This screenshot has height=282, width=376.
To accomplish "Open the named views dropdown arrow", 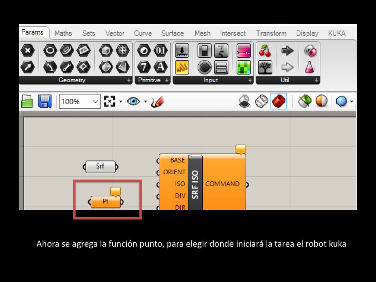I will pyautogui.click(x=145, y=101).
